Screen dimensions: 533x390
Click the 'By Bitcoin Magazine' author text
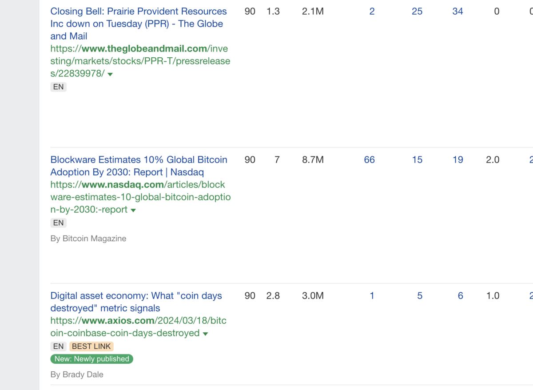click(88, 239)
